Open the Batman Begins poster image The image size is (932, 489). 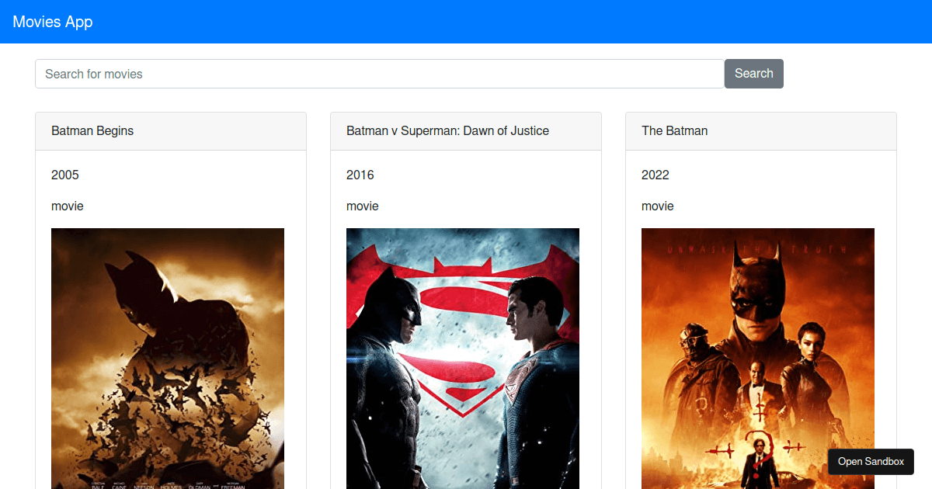[168, 358]
